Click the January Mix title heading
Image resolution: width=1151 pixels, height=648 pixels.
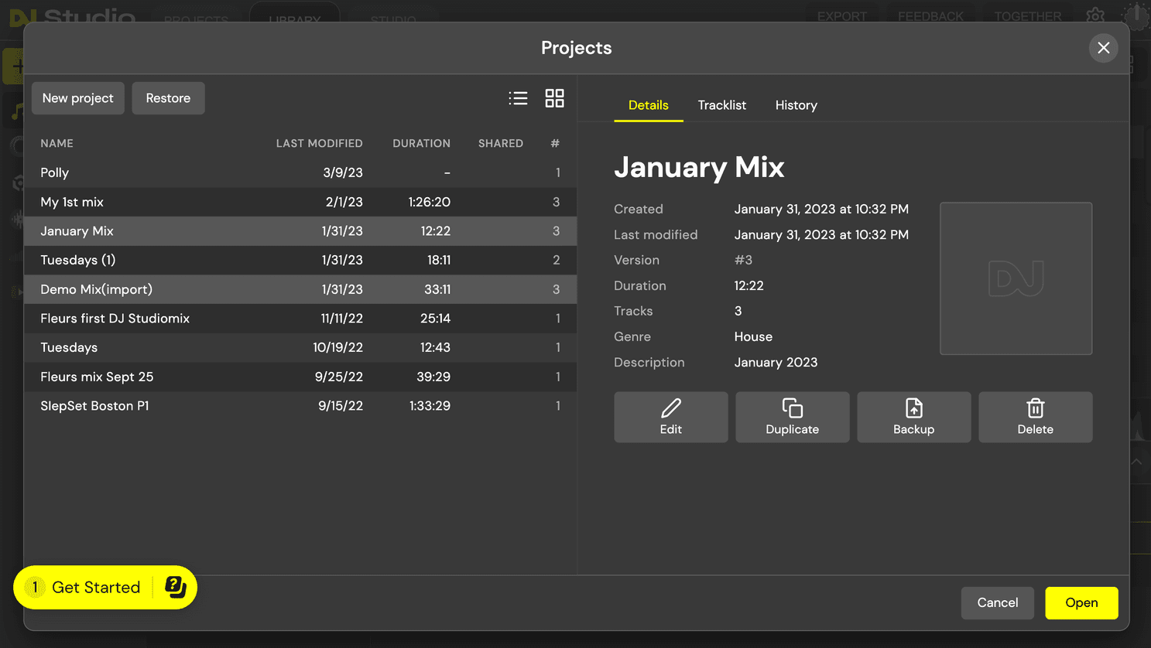click(699, 167)
